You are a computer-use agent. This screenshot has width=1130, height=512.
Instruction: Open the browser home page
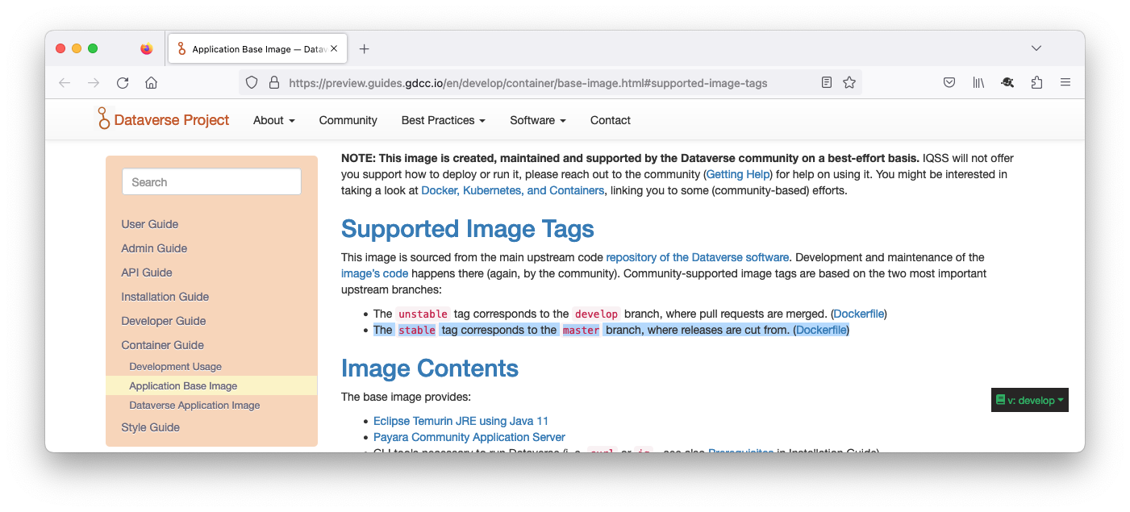click(x=151, y=82)
